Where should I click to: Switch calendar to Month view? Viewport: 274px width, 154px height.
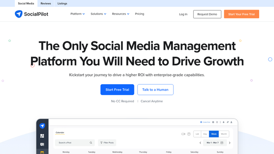(x=224, y=134)
